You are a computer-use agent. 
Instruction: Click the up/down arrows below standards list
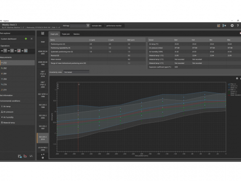(43, 154)
